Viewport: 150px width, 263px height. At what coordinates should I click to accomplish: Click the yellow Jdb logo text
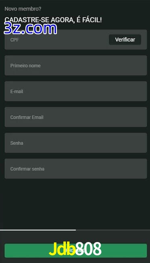point(62,249)
